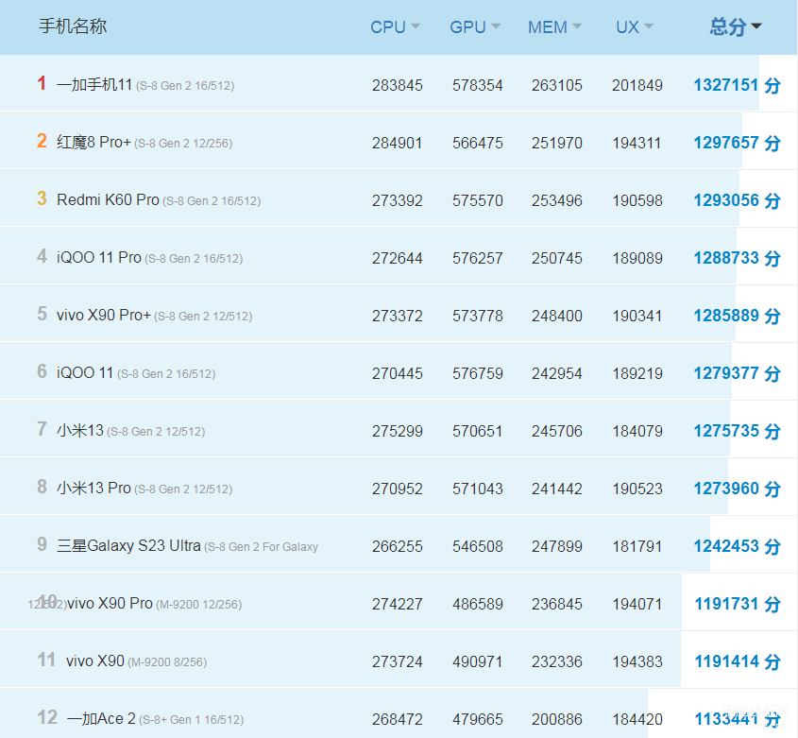Viewport: 798px width, 738px height.
Task: Select the 小米13 (12/512) phone name
Action: point(80,430)
